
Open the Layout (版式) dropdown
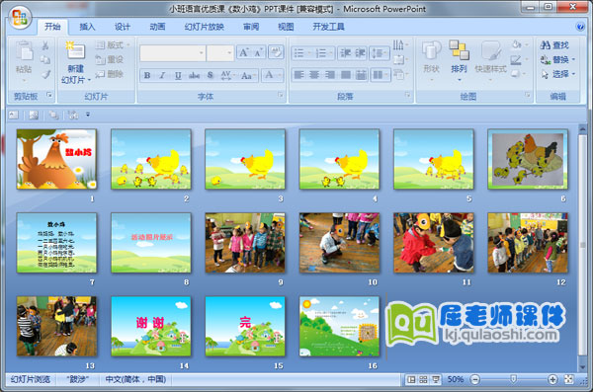tap(113, 45)
